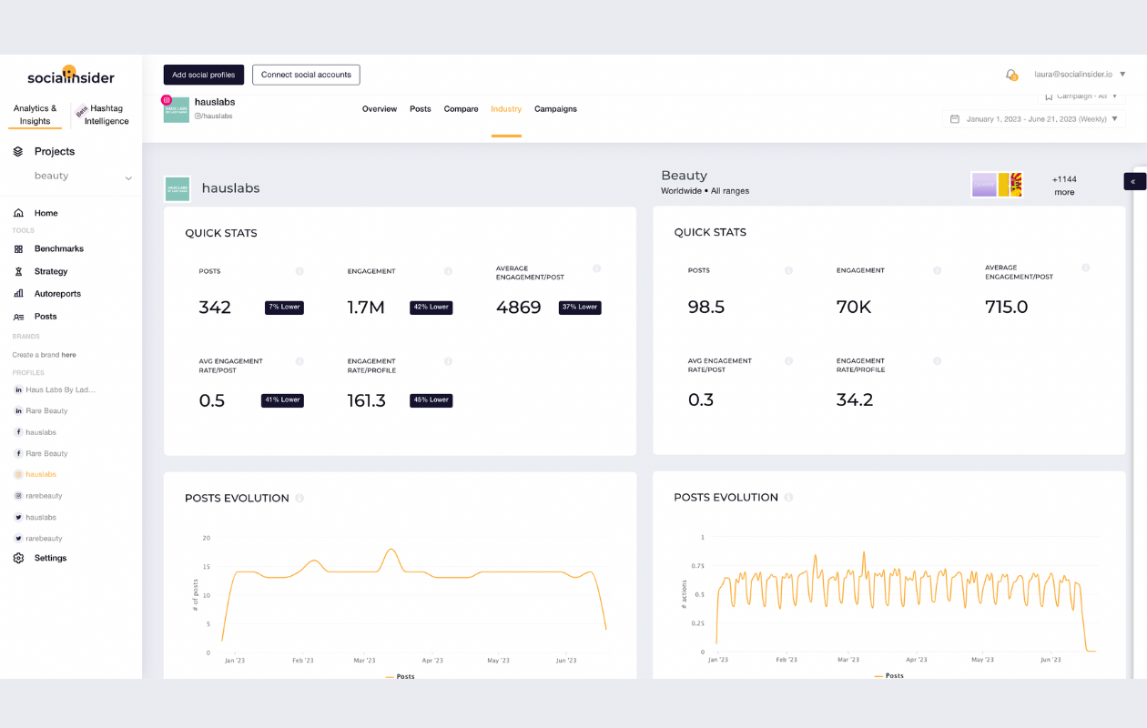The width and height of the screenshot is (1147, 728).
Task: Click Twitter icon beside rarebeauty profile
Action: [x=18, y=539]
